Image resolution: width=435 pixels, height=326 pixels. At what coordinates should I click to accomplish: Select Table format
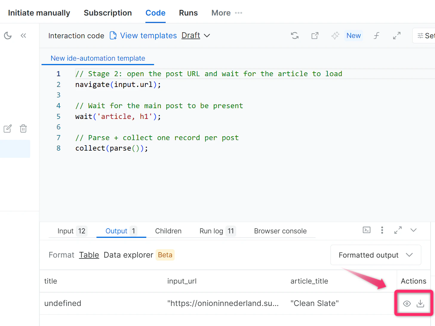point(89,255)
